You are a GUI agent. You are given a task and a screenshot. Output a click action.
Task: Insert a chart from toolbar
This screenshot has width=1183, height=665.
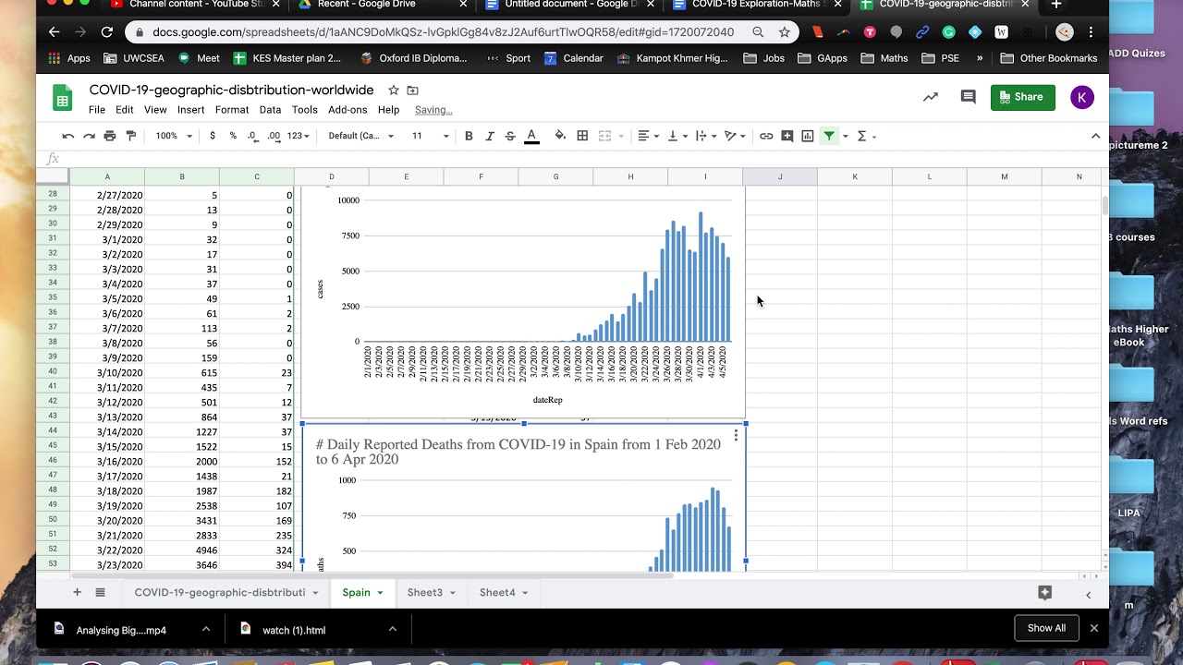[808, 136]
